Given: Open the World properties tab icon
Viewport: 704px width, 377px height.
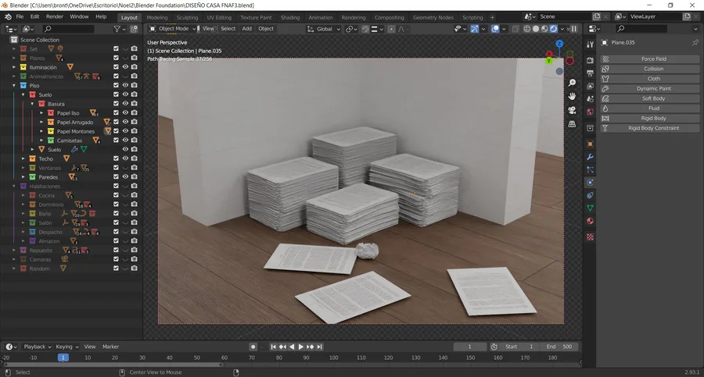Looking at the screenshot, I should pyautogui.click(x=591, y=112).
